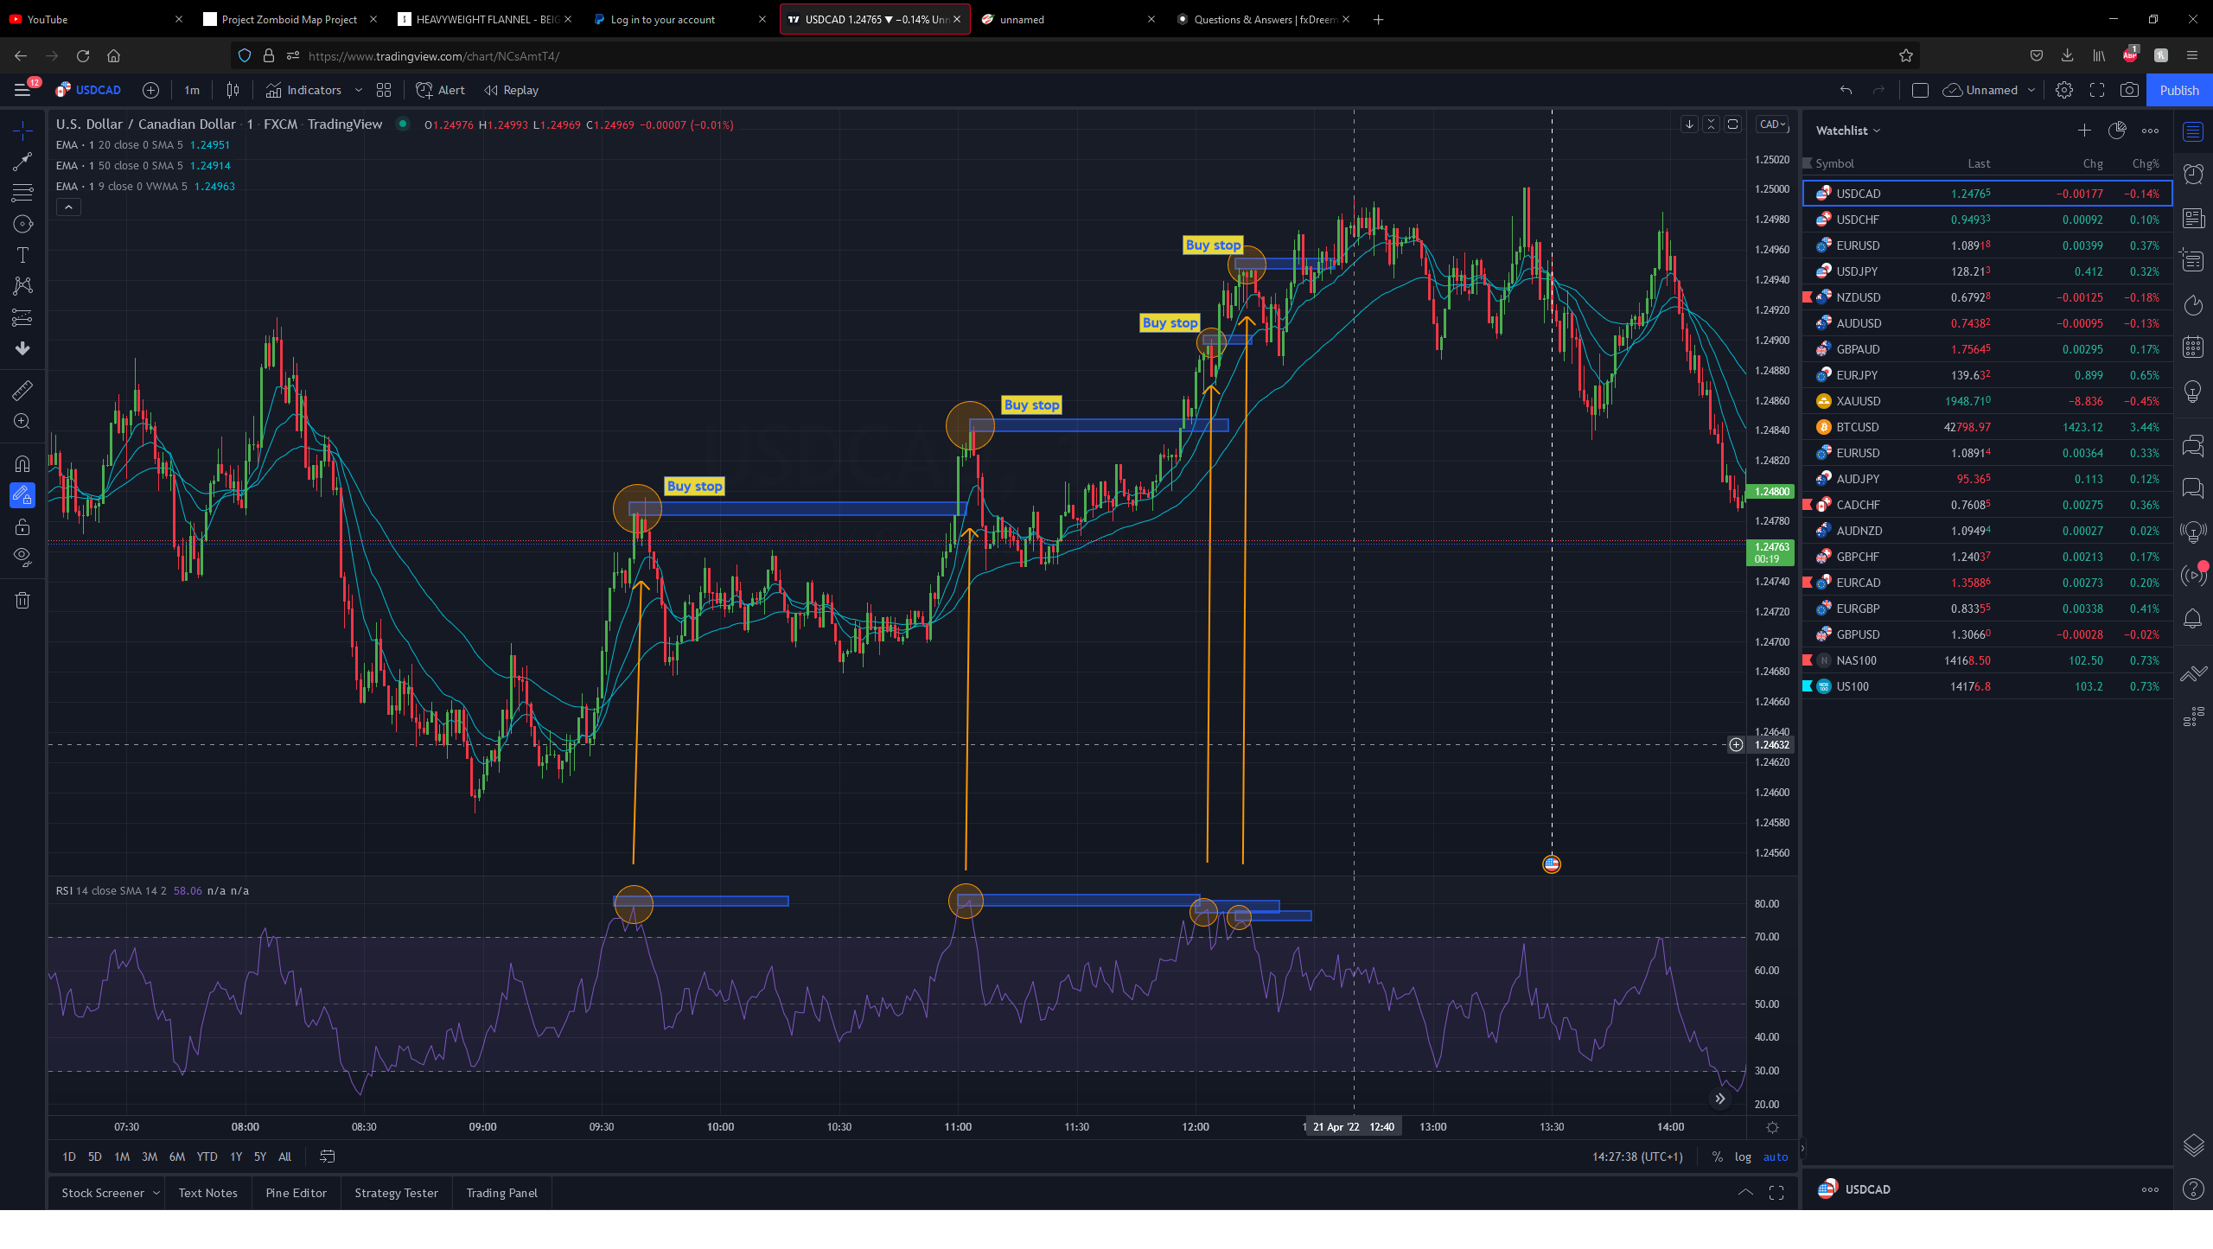Select the down-arrow icon tool in sidebar
Viewport: 2213px width, 1249px height.
click(x=22, y=348)
